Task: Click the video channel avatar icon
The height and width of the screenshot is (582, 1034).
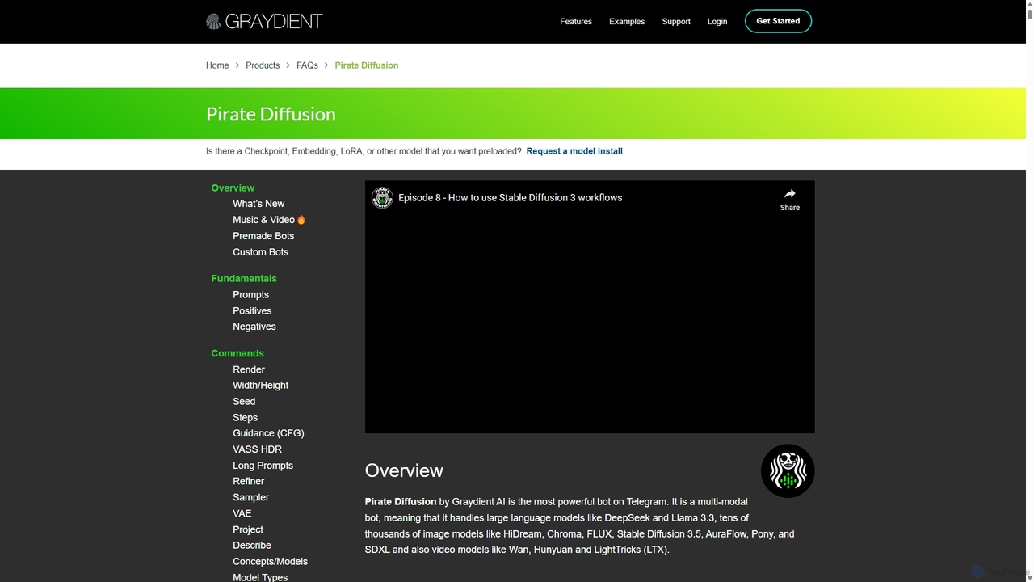Action: click(x=382, y=197)
